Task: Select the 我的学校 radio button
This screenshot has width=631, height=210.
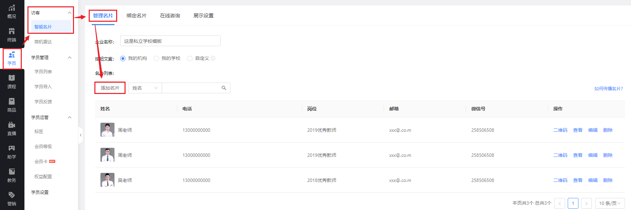Action: [x=156, y=59]
